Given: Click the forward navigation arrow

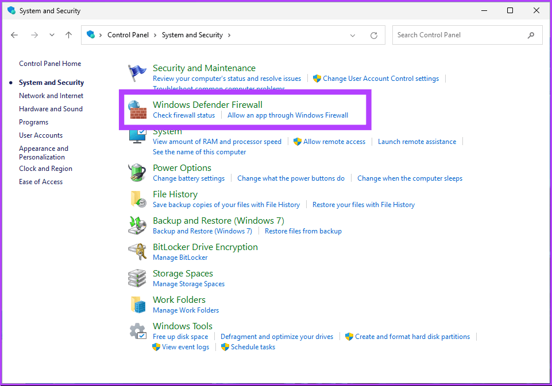Looking at the screenshot, I should (34, 35).
